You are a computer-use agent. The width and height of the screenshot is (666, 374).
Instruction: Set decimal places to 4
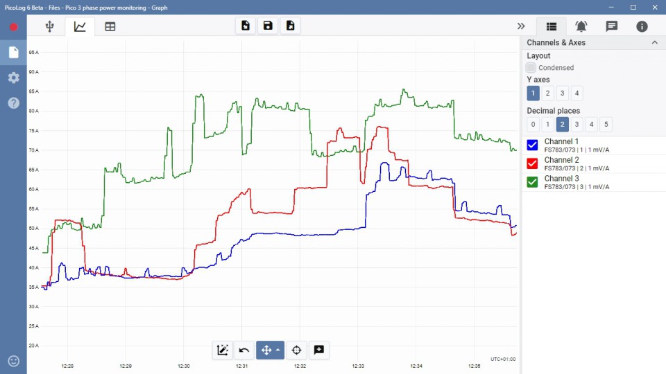coord(592,125)
